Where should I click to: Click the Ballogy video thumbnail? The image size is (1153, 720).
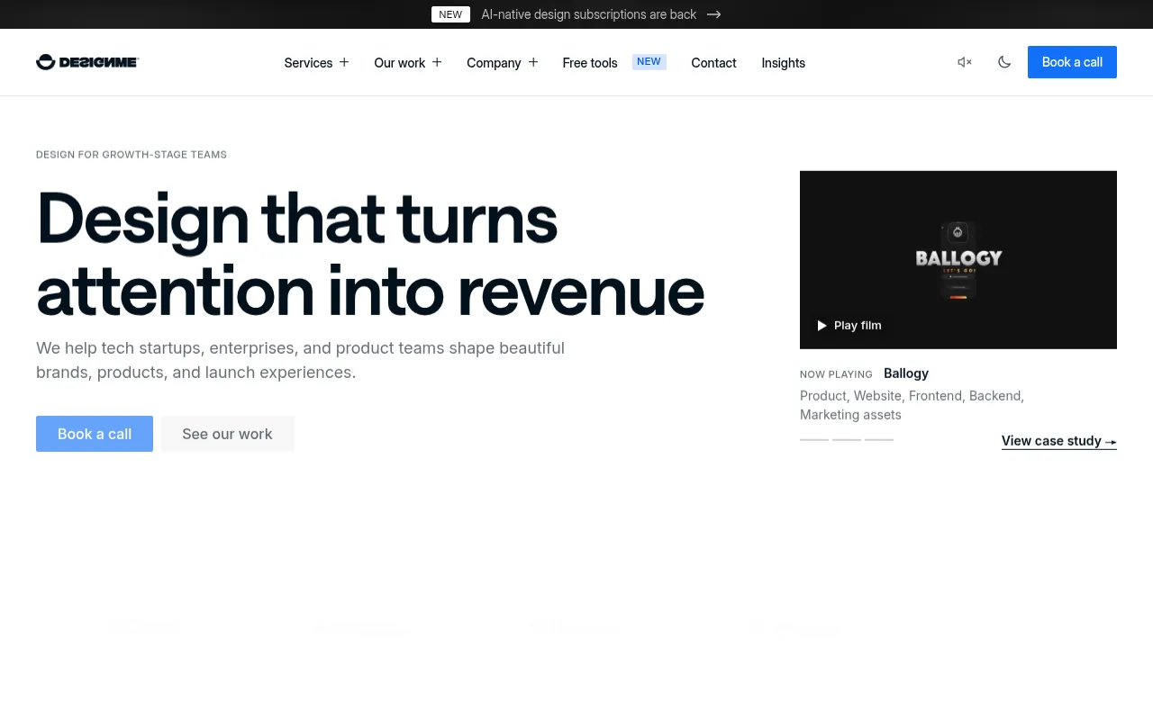958,260
